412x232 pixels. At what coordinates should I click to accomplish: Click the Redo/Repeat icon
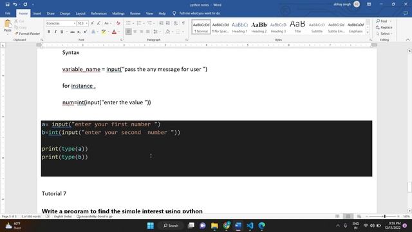(x=25, y=5)
